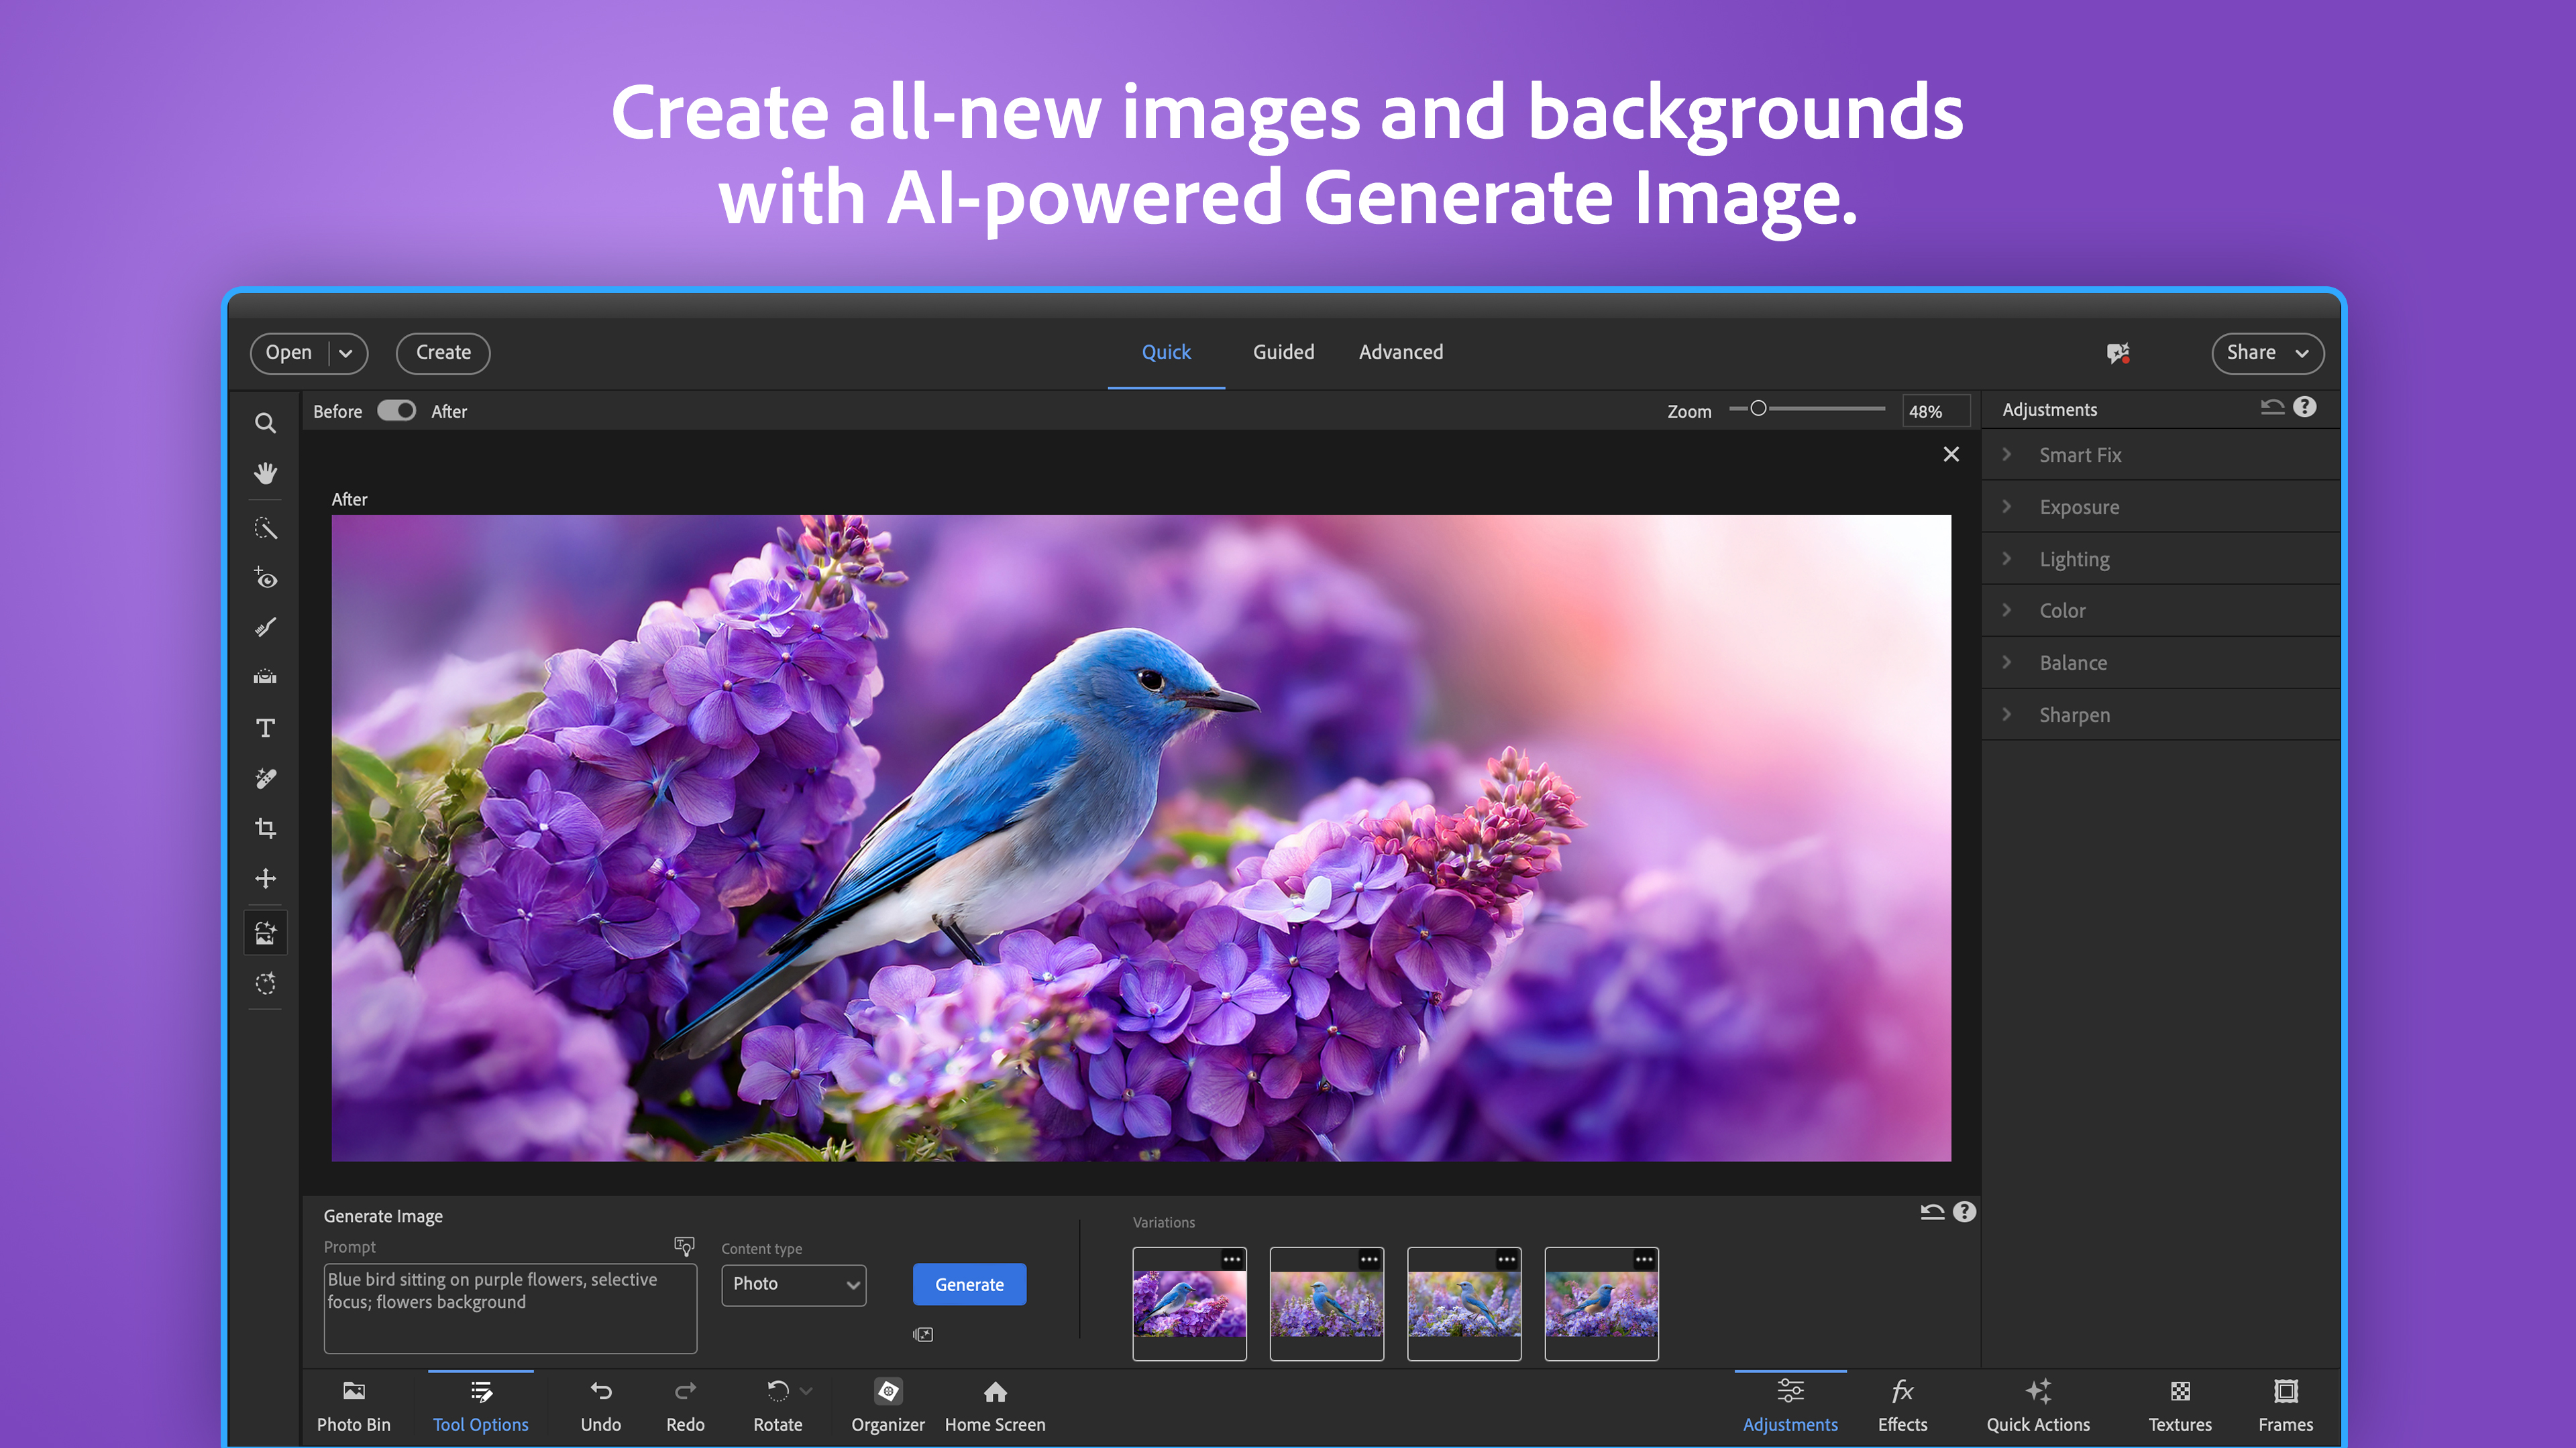Select the Spot Healing Brush tool
Image resolution: width=2576 pixels, height=1448 pixels.
pyautogui.click(x=265, y=778)
